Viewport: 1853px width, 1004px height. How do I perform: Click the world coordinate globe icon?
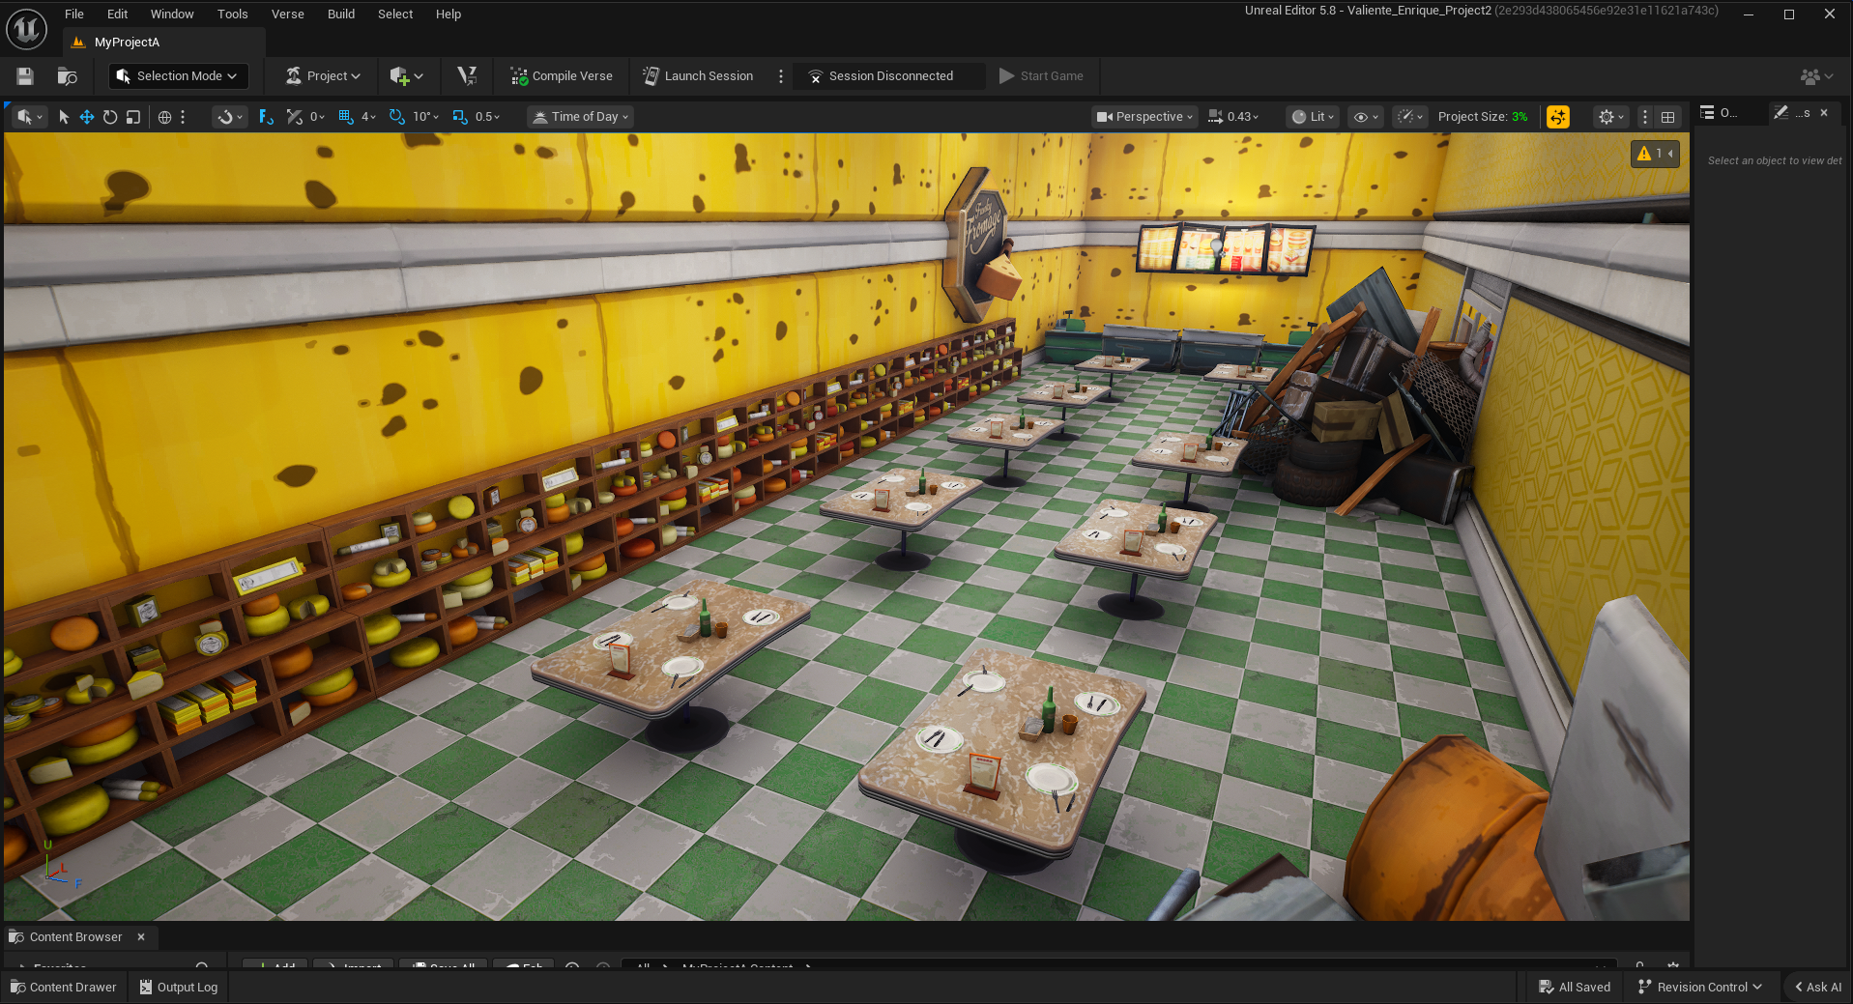tap(164, 117)
